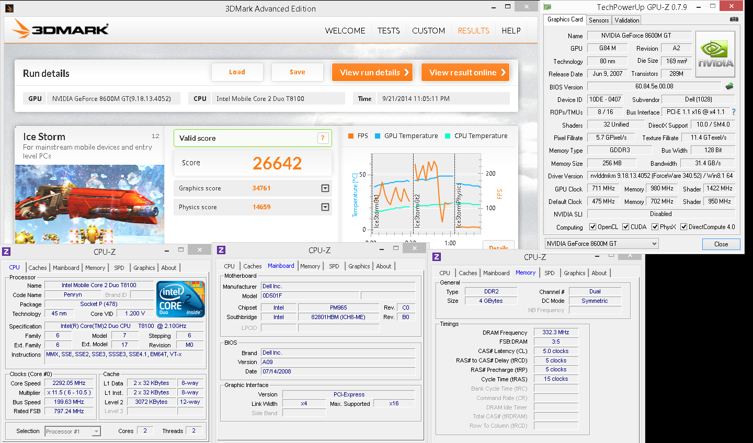Viewport: 753px width, 443px height.
Task: Click the title icon of the CPU-Z Mainboard window
Action: [221, 250]
